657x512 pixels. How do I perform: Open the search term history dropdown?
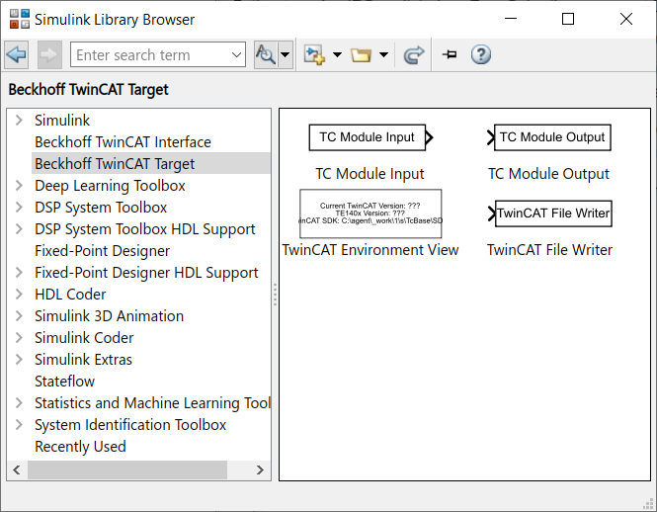236,54
